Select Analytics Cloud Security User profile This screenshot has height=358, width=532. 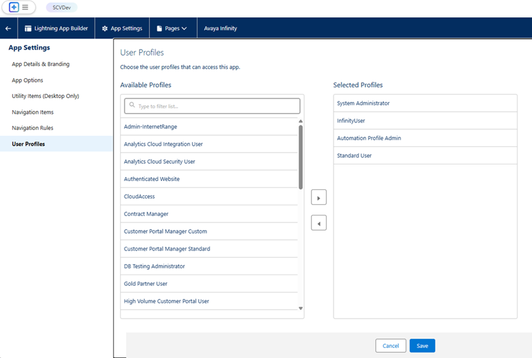coord(209,162)
